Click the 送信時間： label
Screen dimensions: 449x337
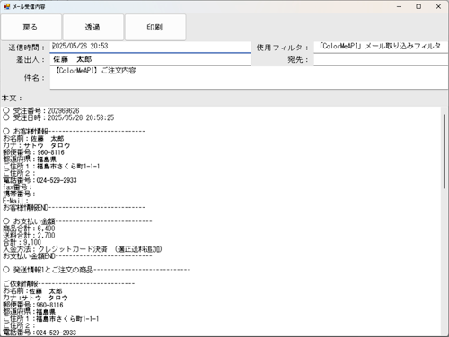tap(27, 48)
